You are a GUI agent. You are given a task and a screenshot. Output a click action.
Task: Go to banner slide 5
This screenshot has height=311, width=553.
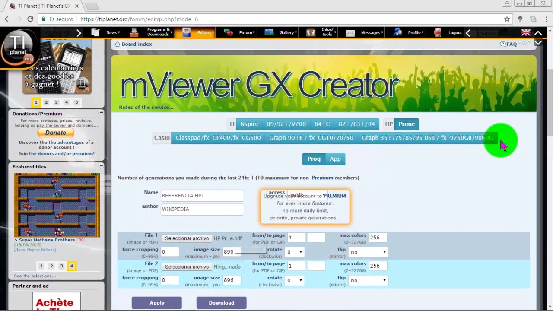click(76, 102)
